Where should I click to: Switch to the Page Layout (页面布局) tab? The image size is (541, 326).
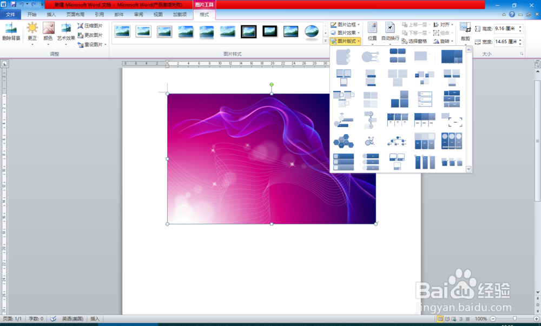tap(75, 15)
